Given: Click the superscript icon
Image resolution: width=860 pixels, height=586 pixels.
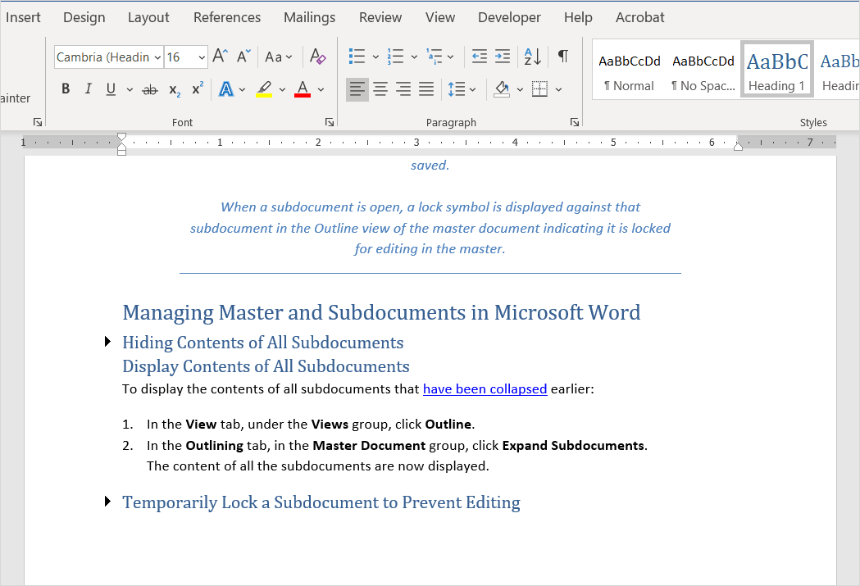Looking at the screenshot, I should tap(196, 89).
